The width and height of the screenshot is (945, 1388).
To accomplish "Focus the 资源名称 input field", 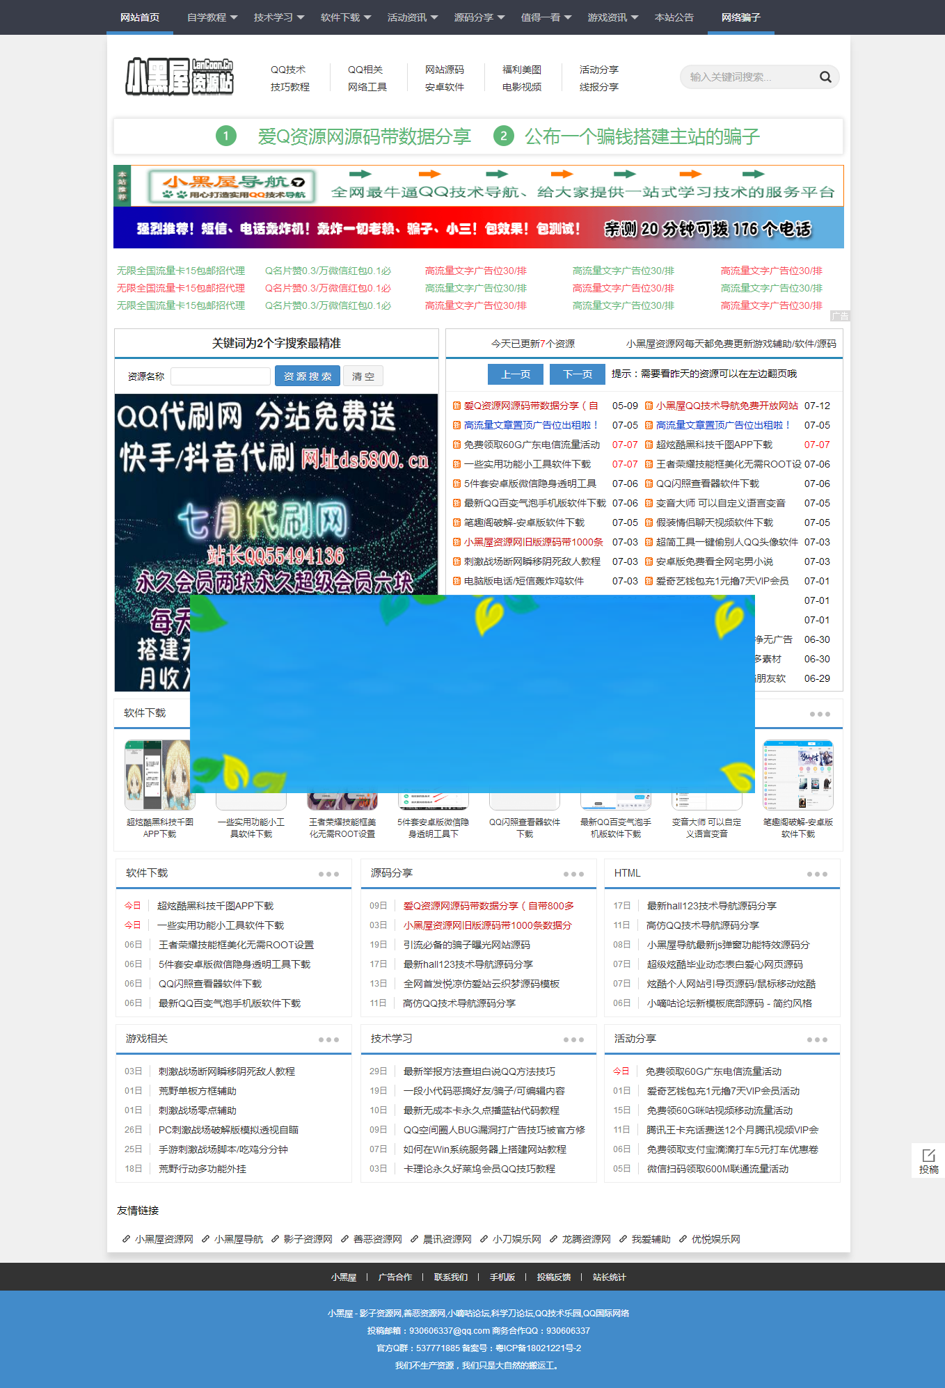I will pos(220,376).
